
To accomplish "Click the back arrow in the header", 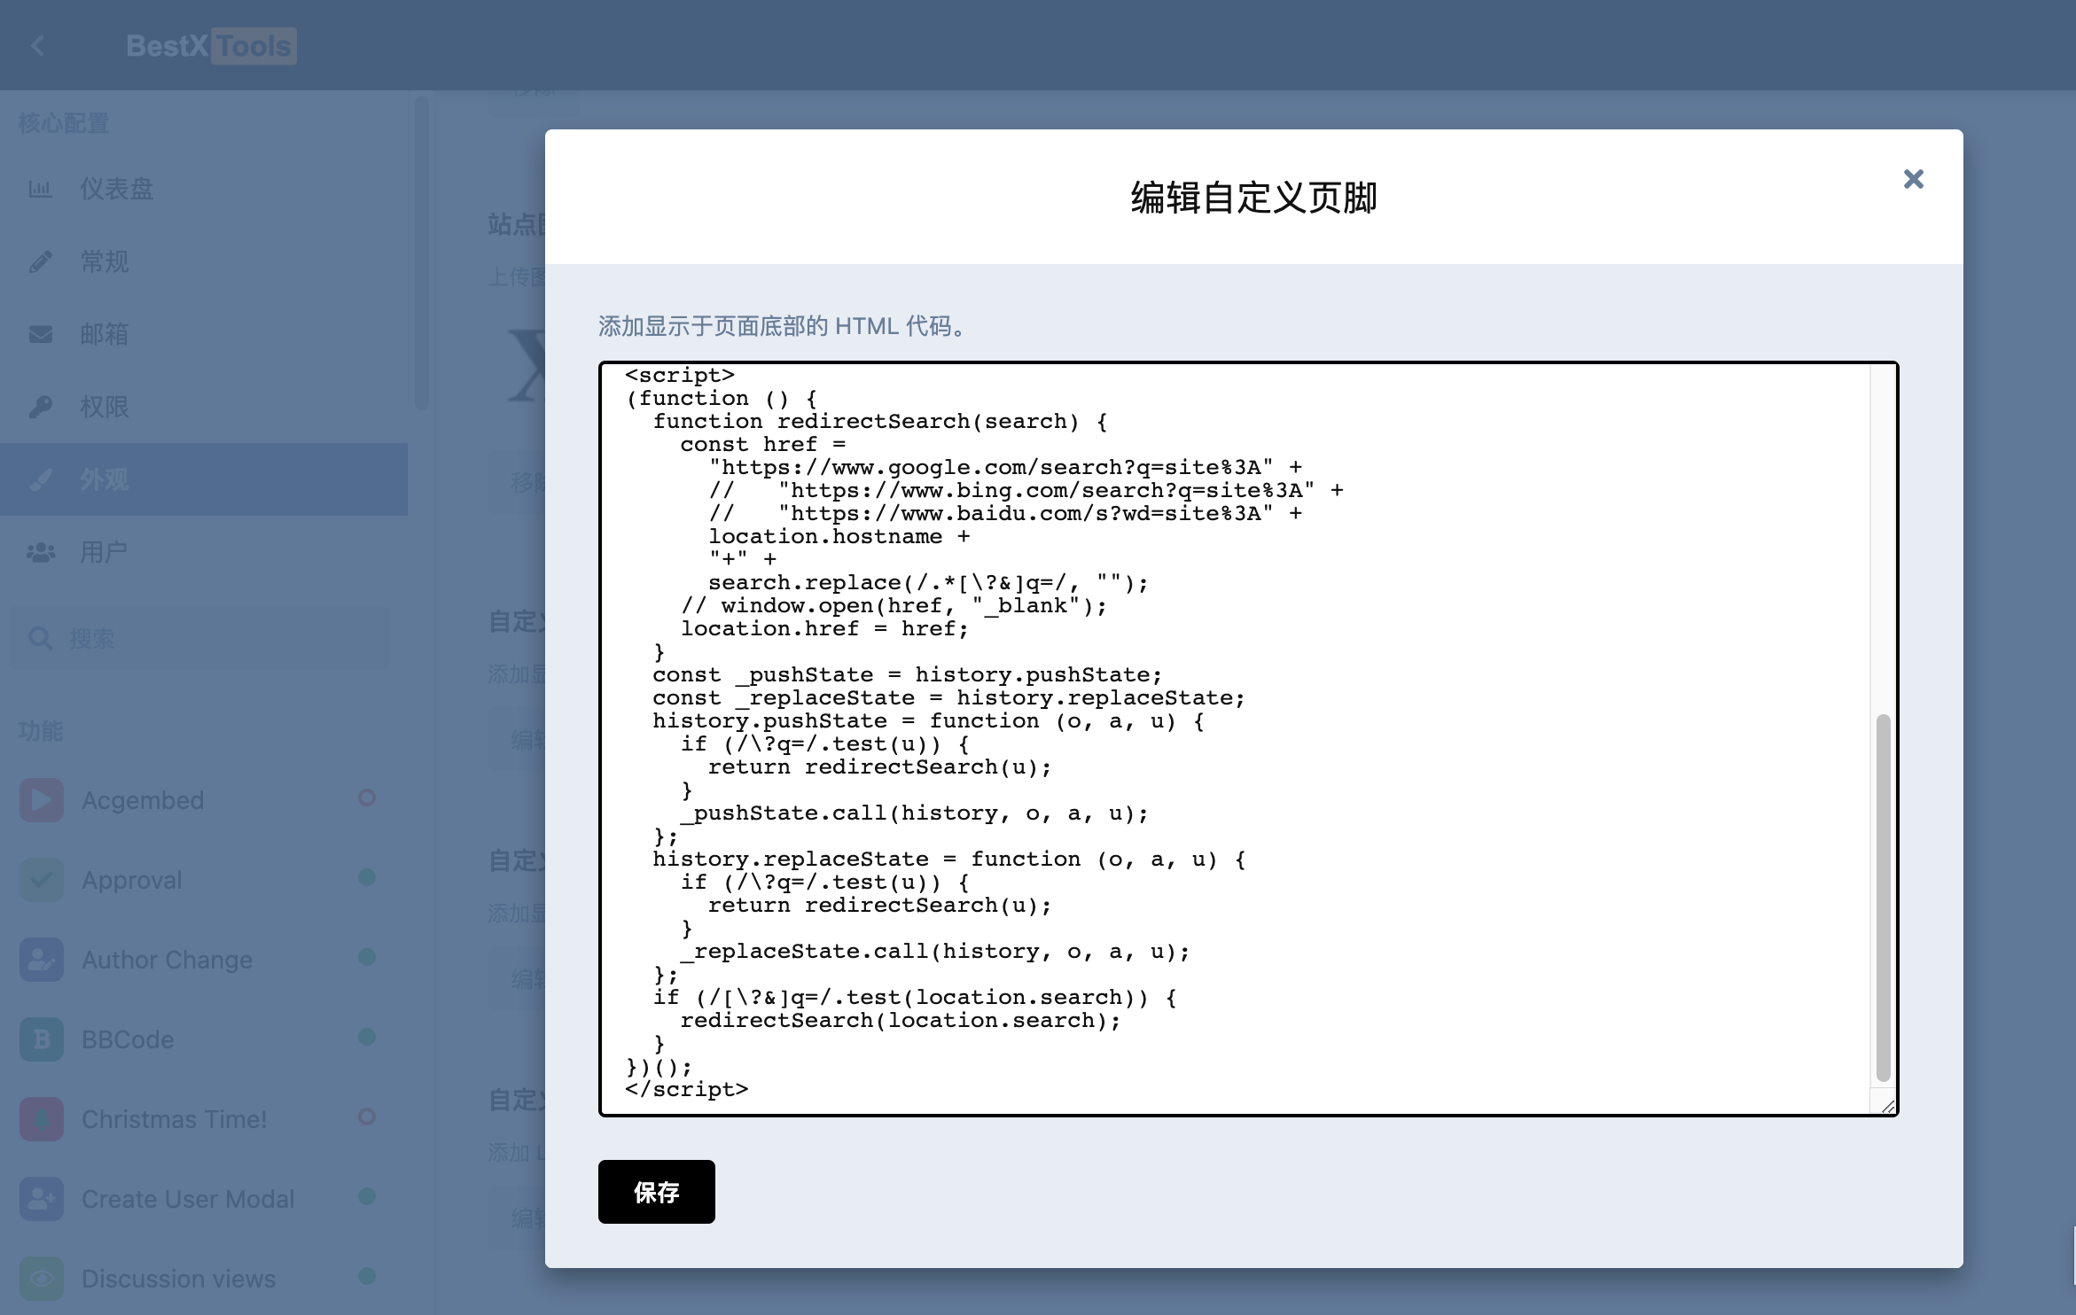I will tap(37, 46).
